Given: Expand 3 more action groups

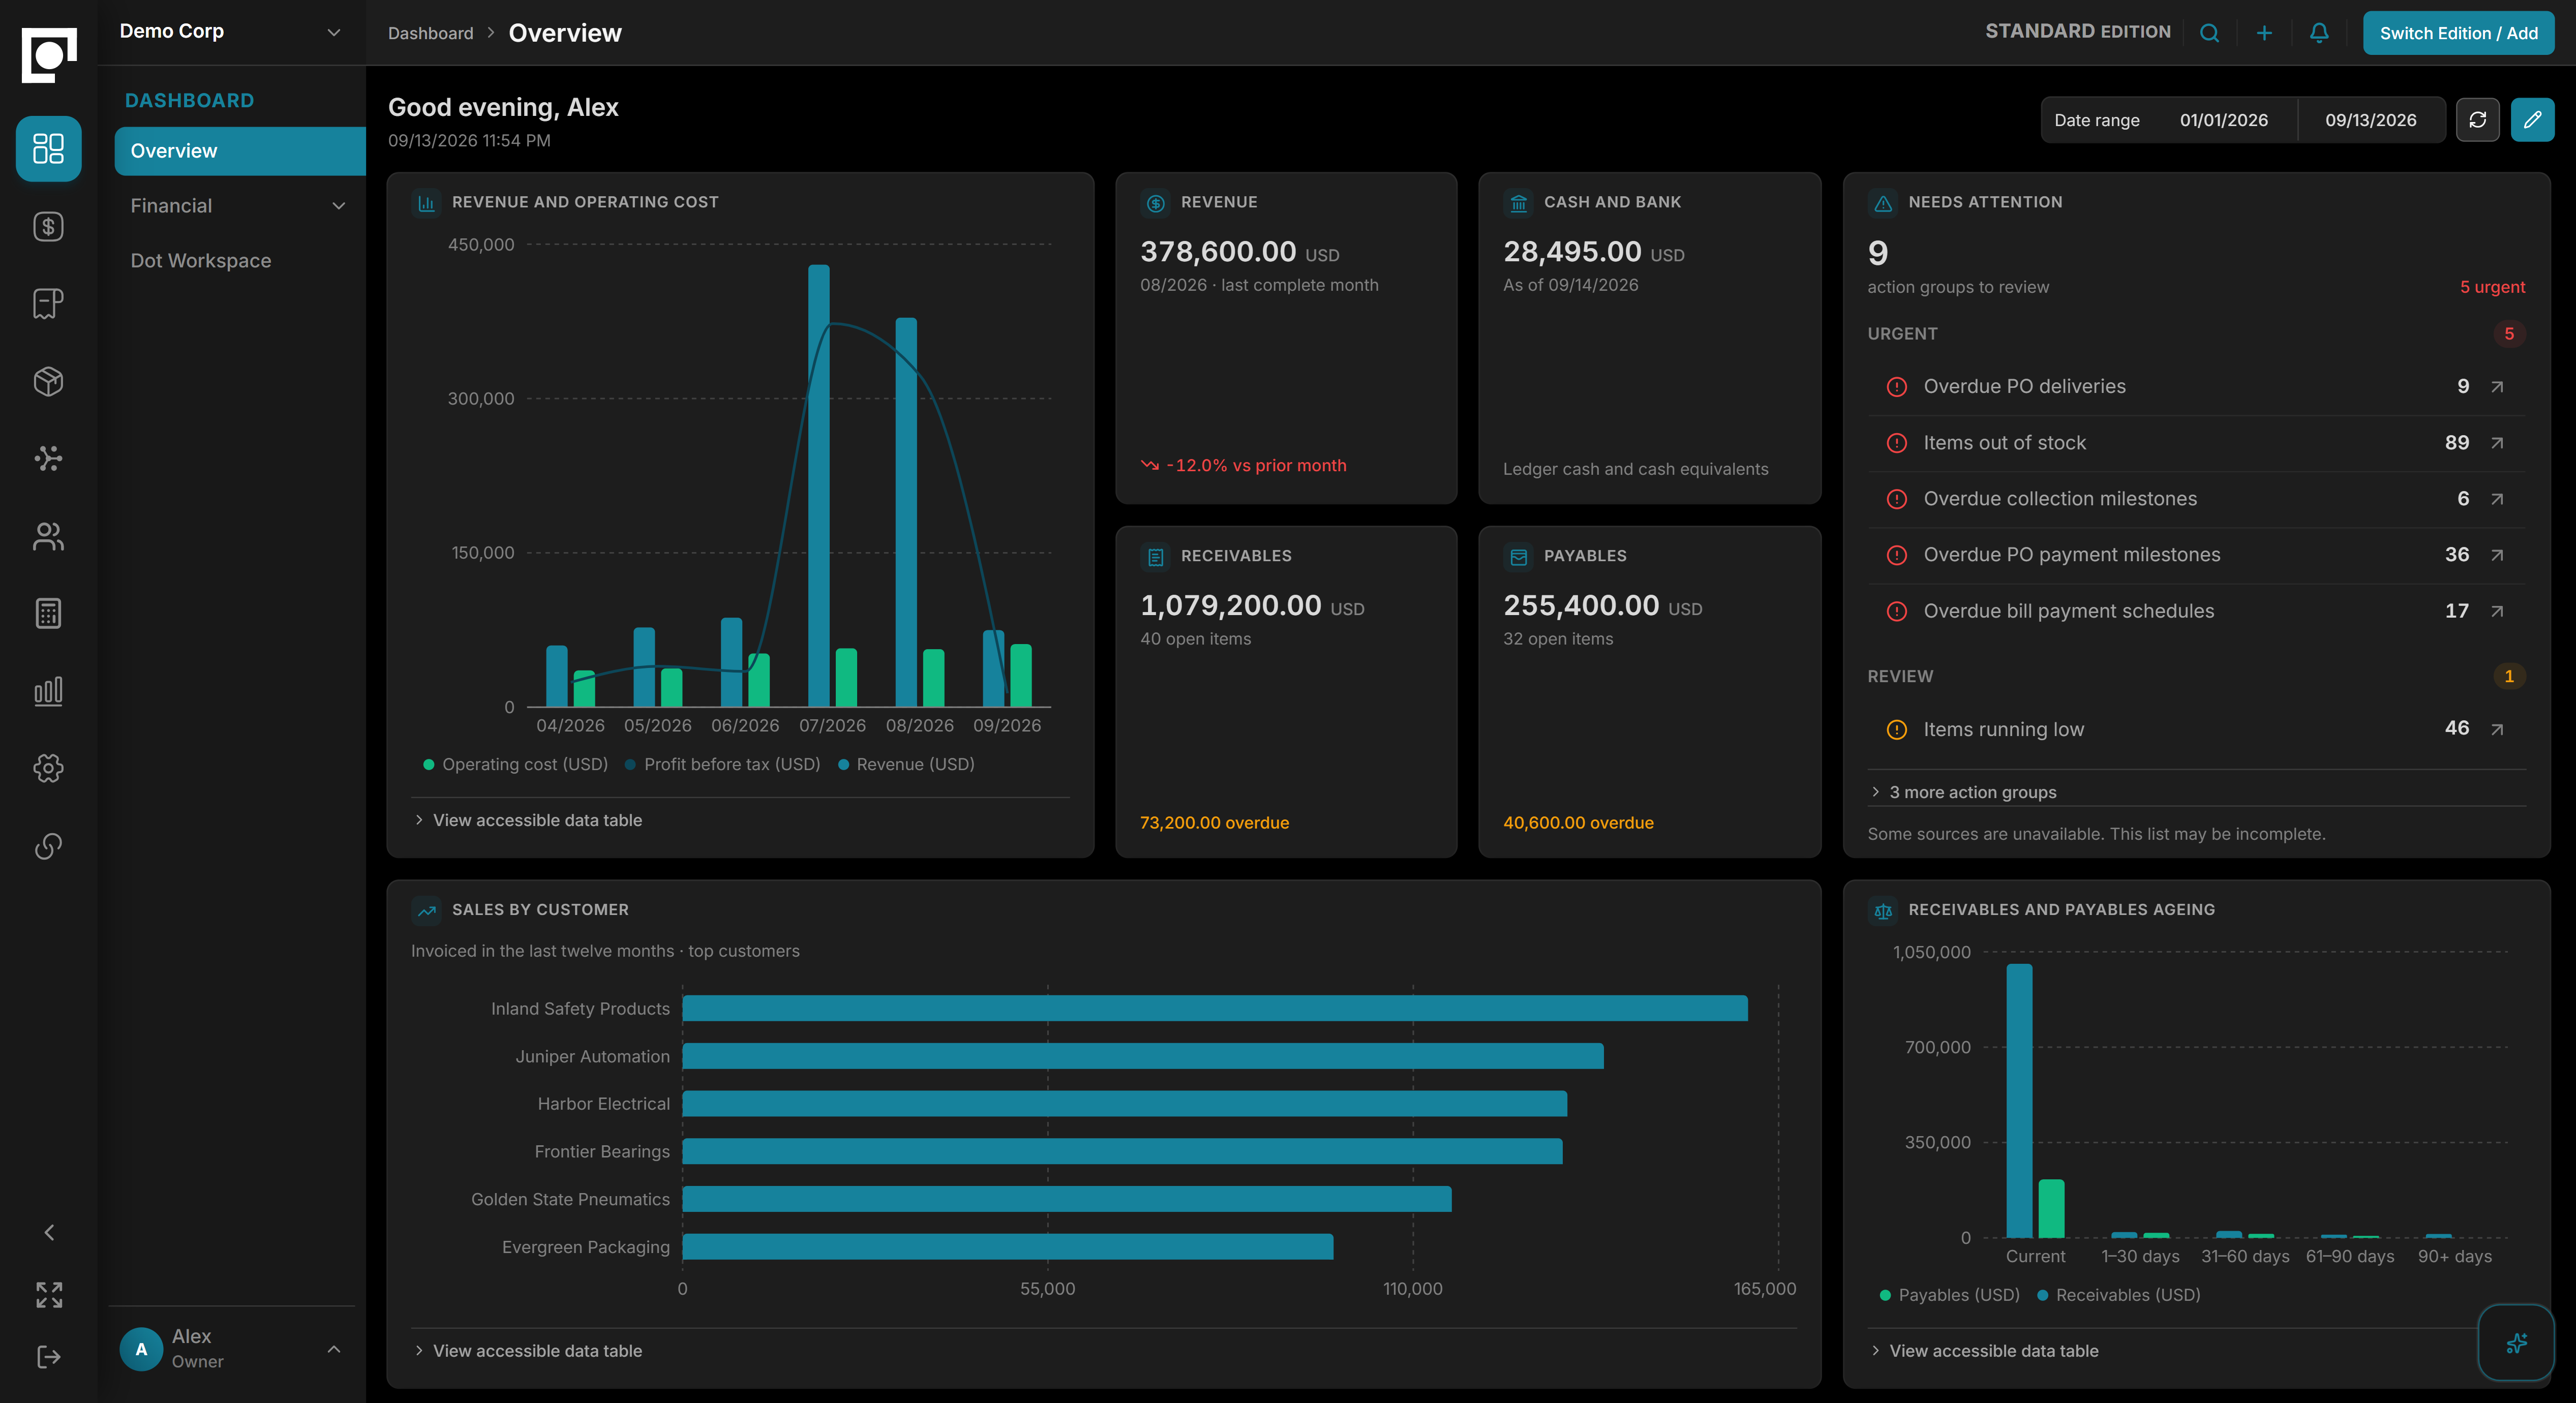Looking at the screenshot, I should tap(1963, 792).
